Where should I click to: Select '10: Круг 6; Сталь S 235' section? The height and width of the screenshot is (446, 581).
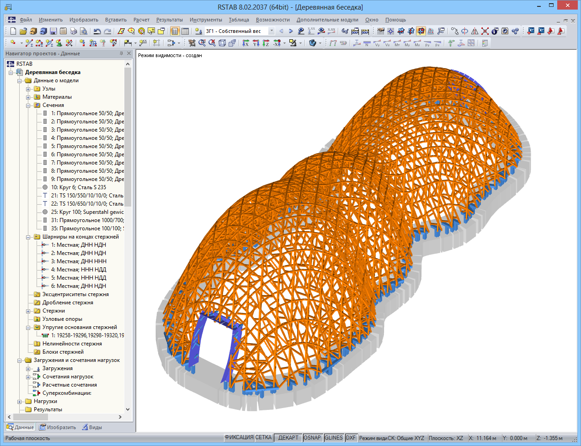[x=78, y=187]
